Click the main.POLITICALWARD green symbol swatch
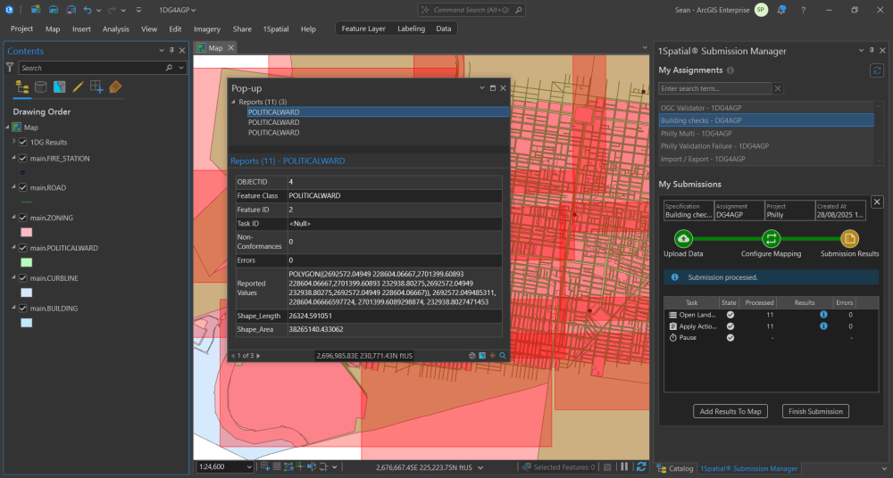This screenshot has width=893, height=478. point(26,262)
